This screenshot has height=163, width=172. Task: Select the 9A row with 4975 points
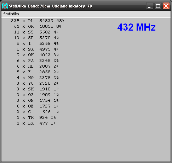coord(38,49)
